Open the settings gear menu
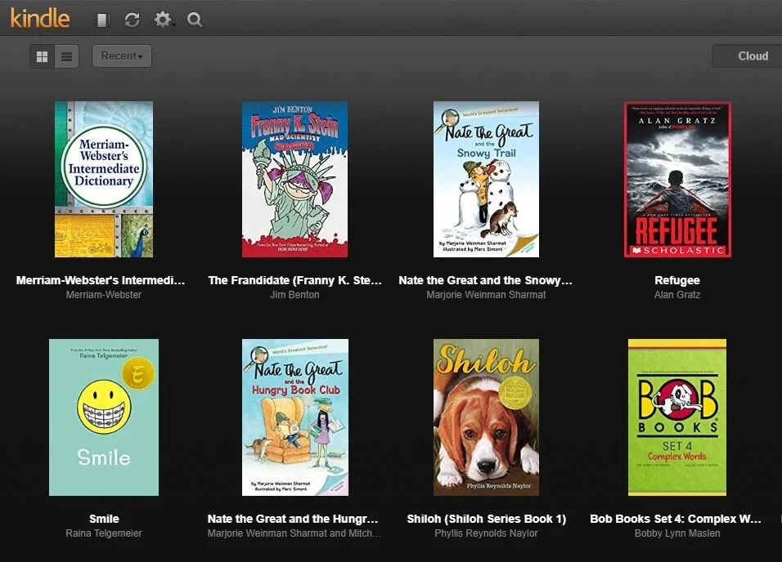 pyautogui.click(x=163, y=20)
